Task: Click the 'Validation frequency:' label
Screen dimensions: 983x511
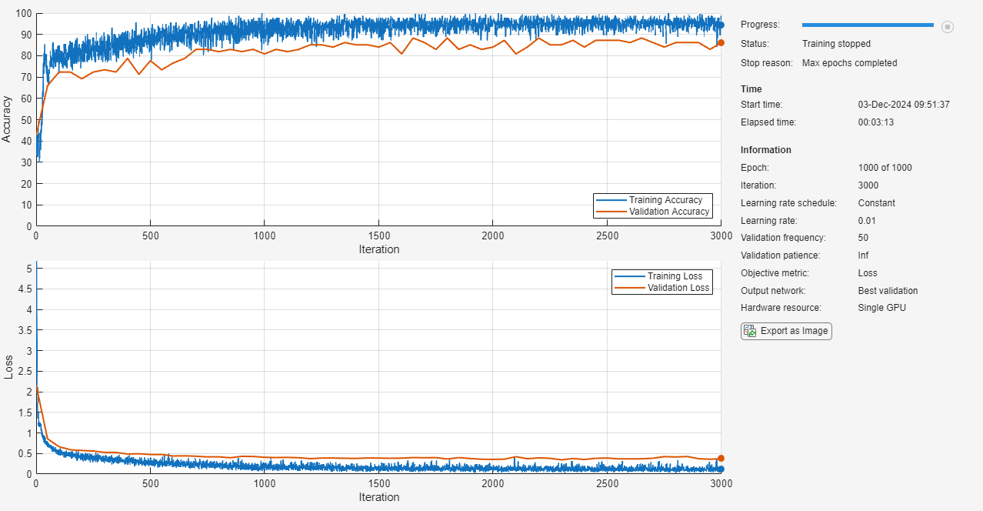Action: (783, 238)
